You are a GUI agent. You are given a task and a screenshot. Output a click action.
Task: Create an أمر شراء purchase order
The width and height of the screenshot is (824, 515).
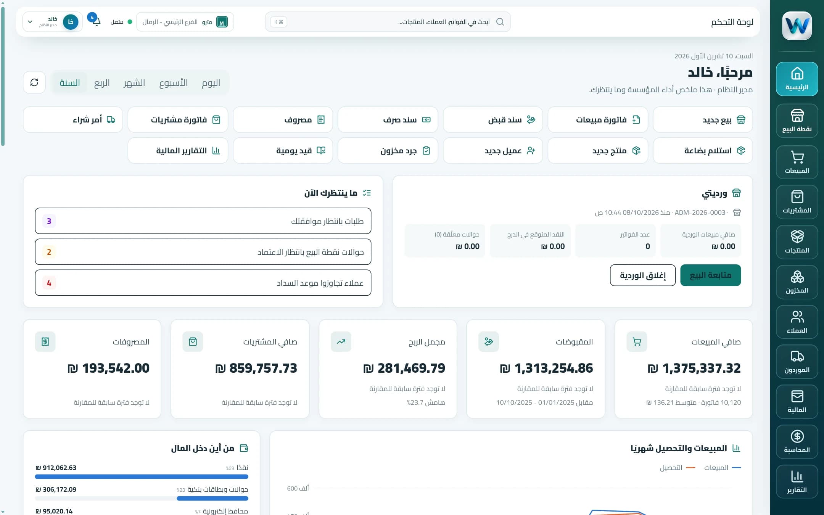pos(73,120)
